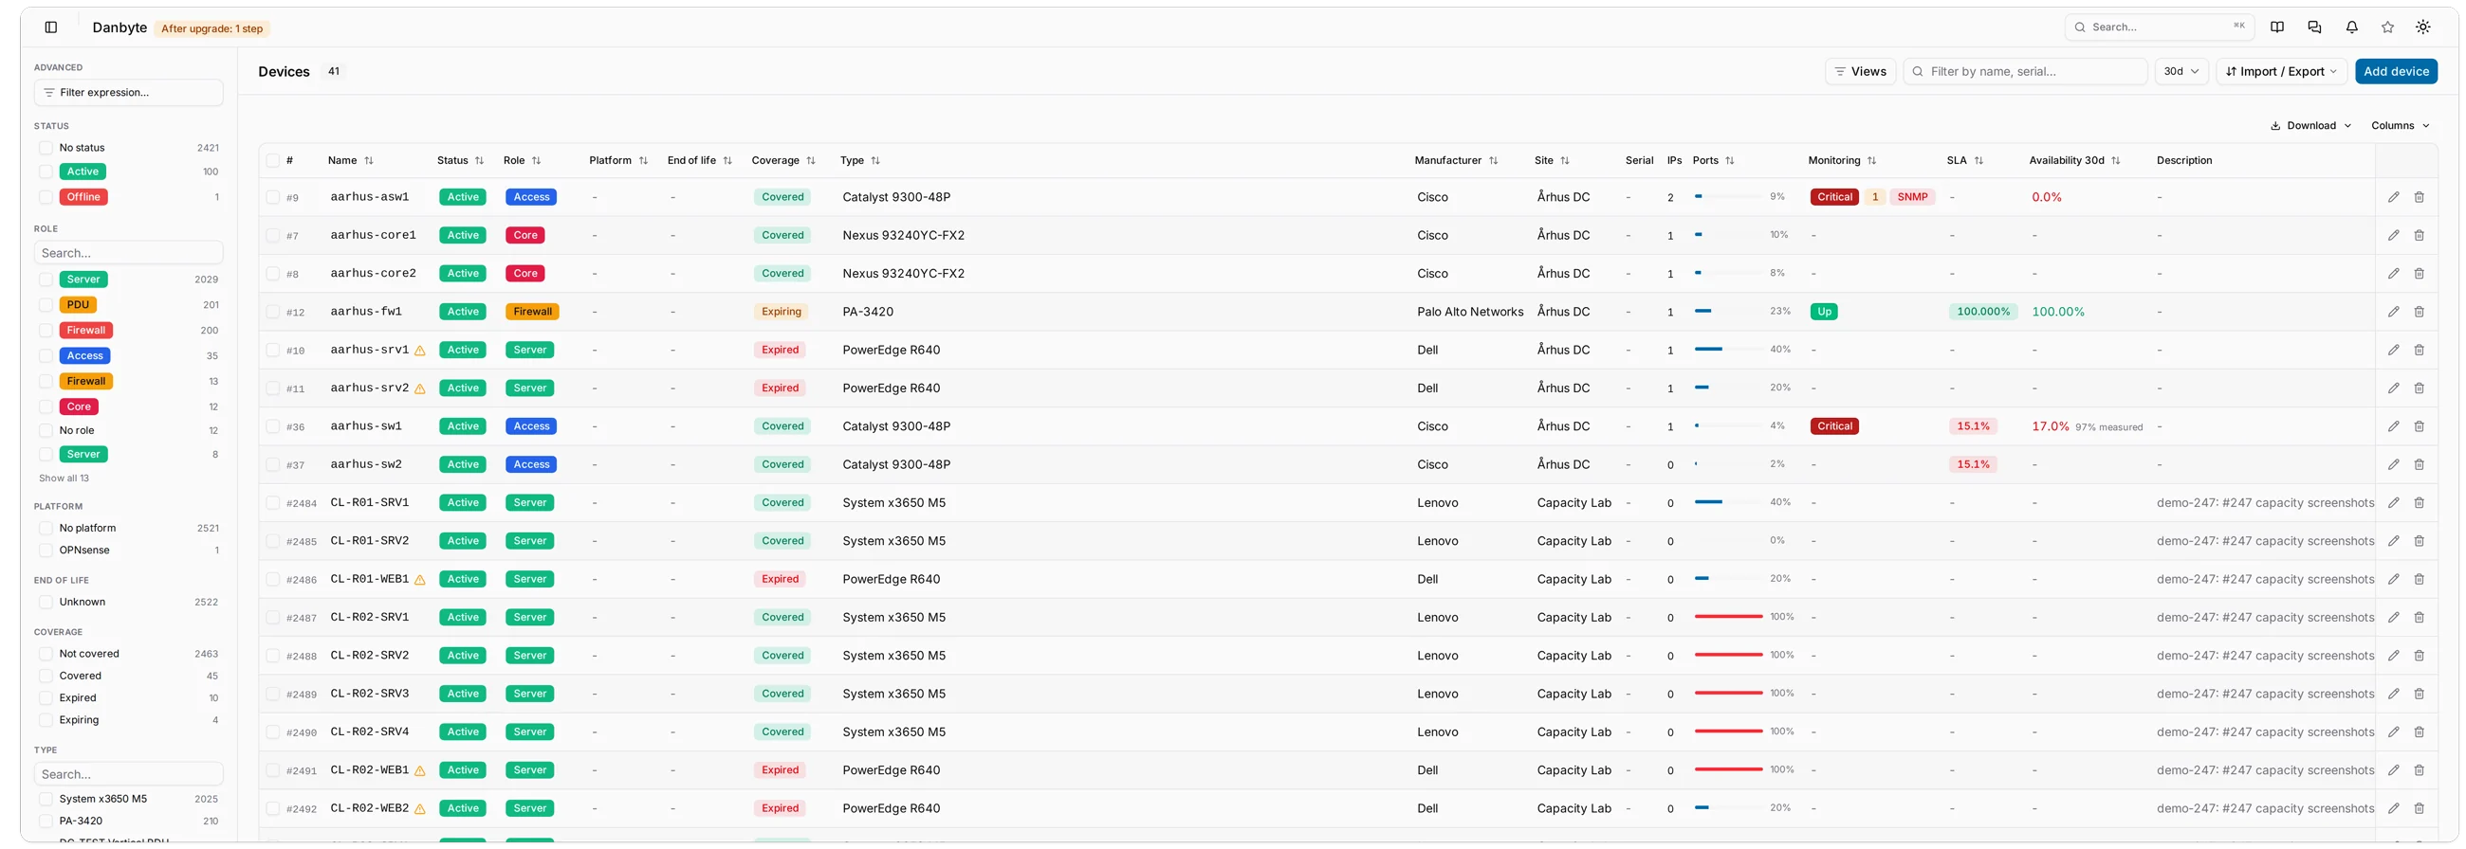Open the Views menu
This screenshot has height=849, width=2466.
coord(1859,72)
